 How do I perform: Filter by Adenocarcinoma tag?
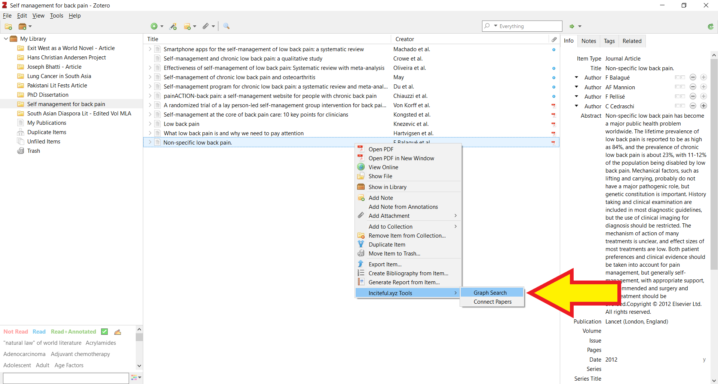24,354
